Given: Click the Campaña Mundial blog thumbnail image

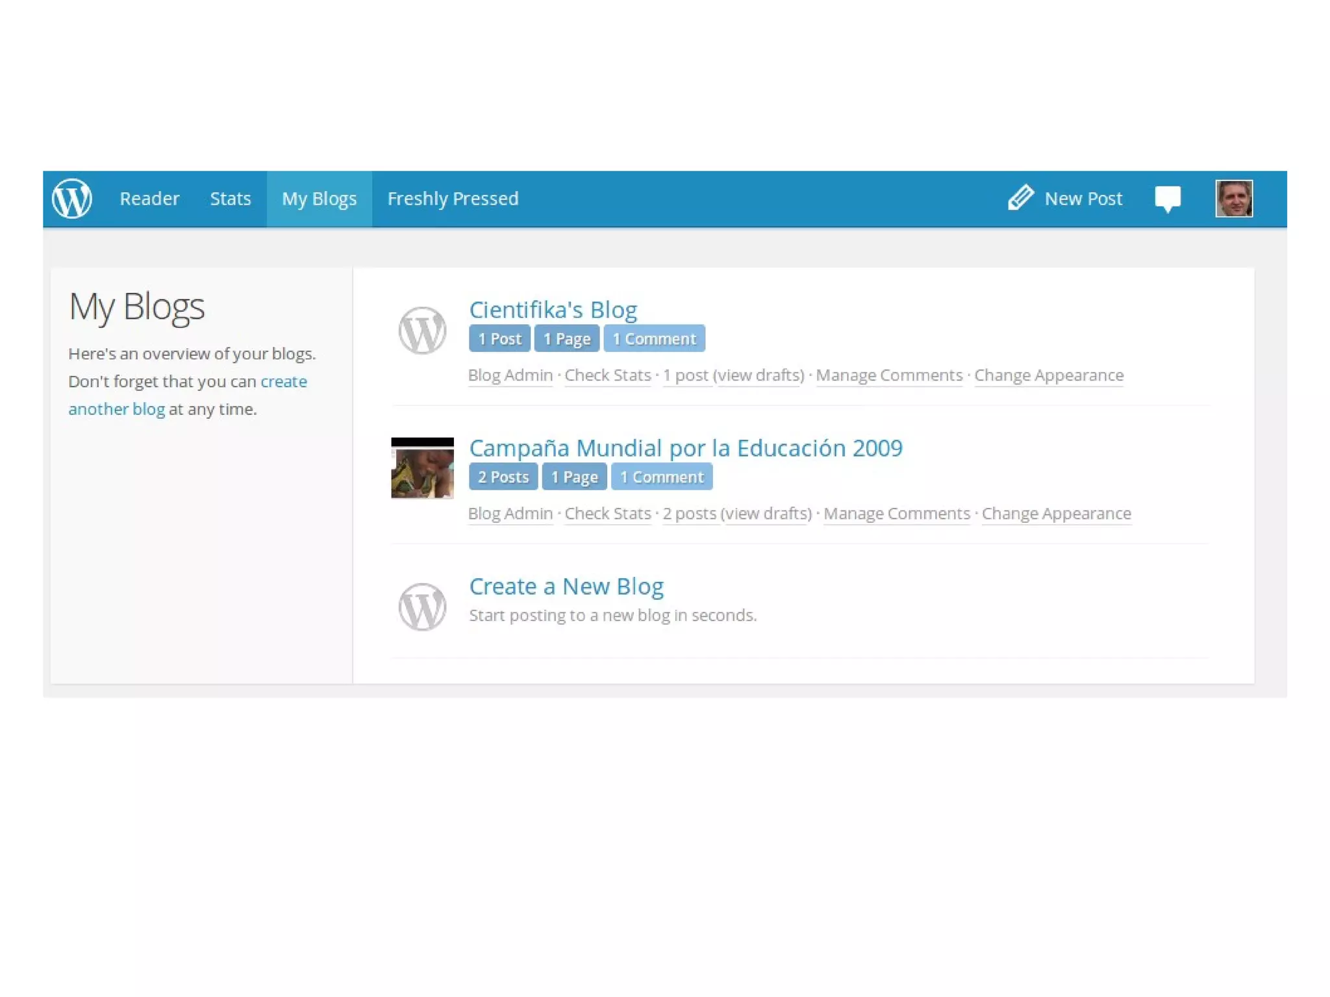Looking at the screenshot, I should pos(422,468).
